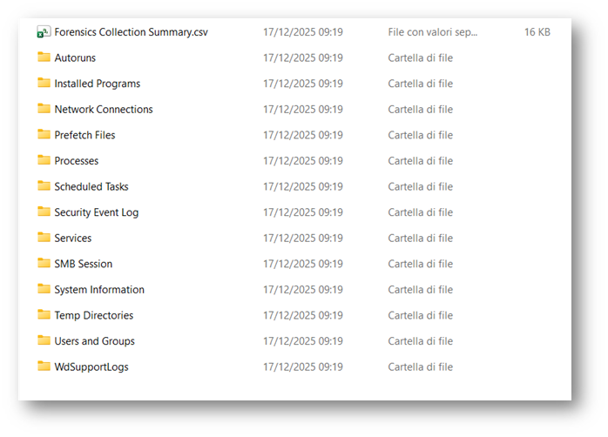The width and height of the screenshot is (608, 437).
Task: Click the Security Event Log folder icon
Action: click(44, 212)
